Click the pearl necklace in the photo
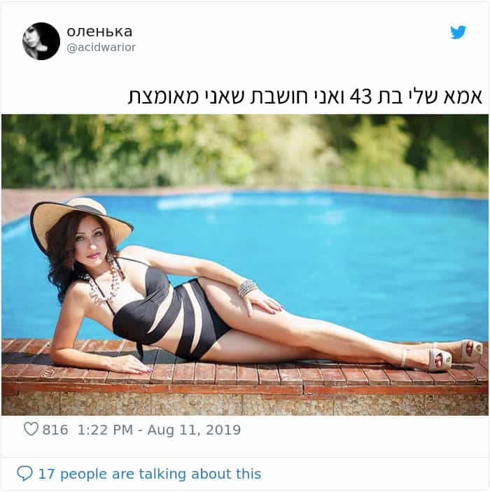The height and width of the screenshot is (492, 490). 104,284
